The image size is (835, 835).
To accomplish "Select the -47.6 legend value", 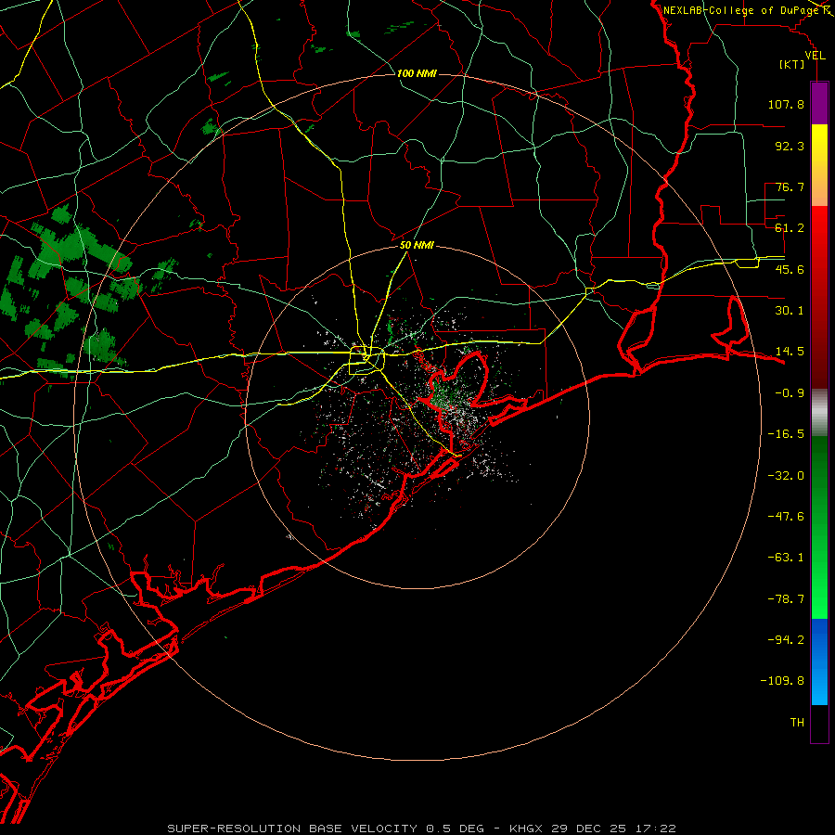I will [x=786, y=517].
